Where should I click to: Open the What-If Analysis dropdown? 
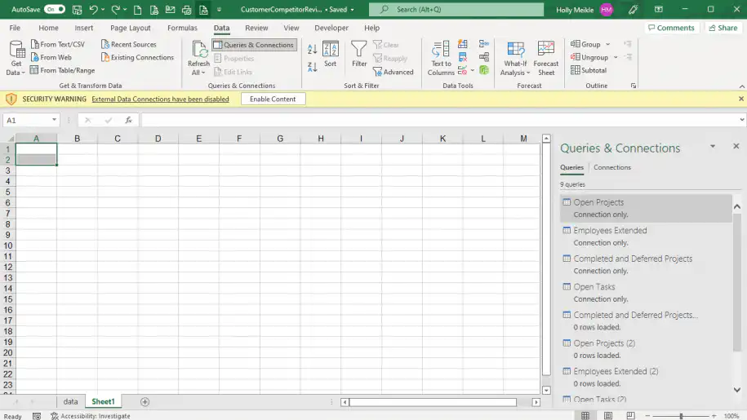coord(515,59)
